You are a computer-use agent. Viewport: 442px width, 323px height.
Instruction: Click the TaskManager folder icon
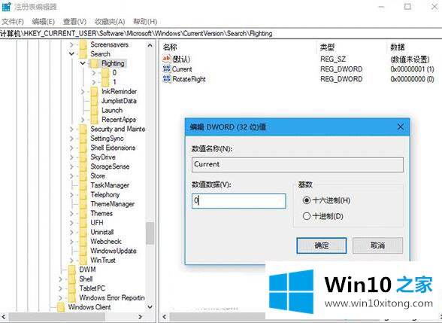tap(83, 185)
